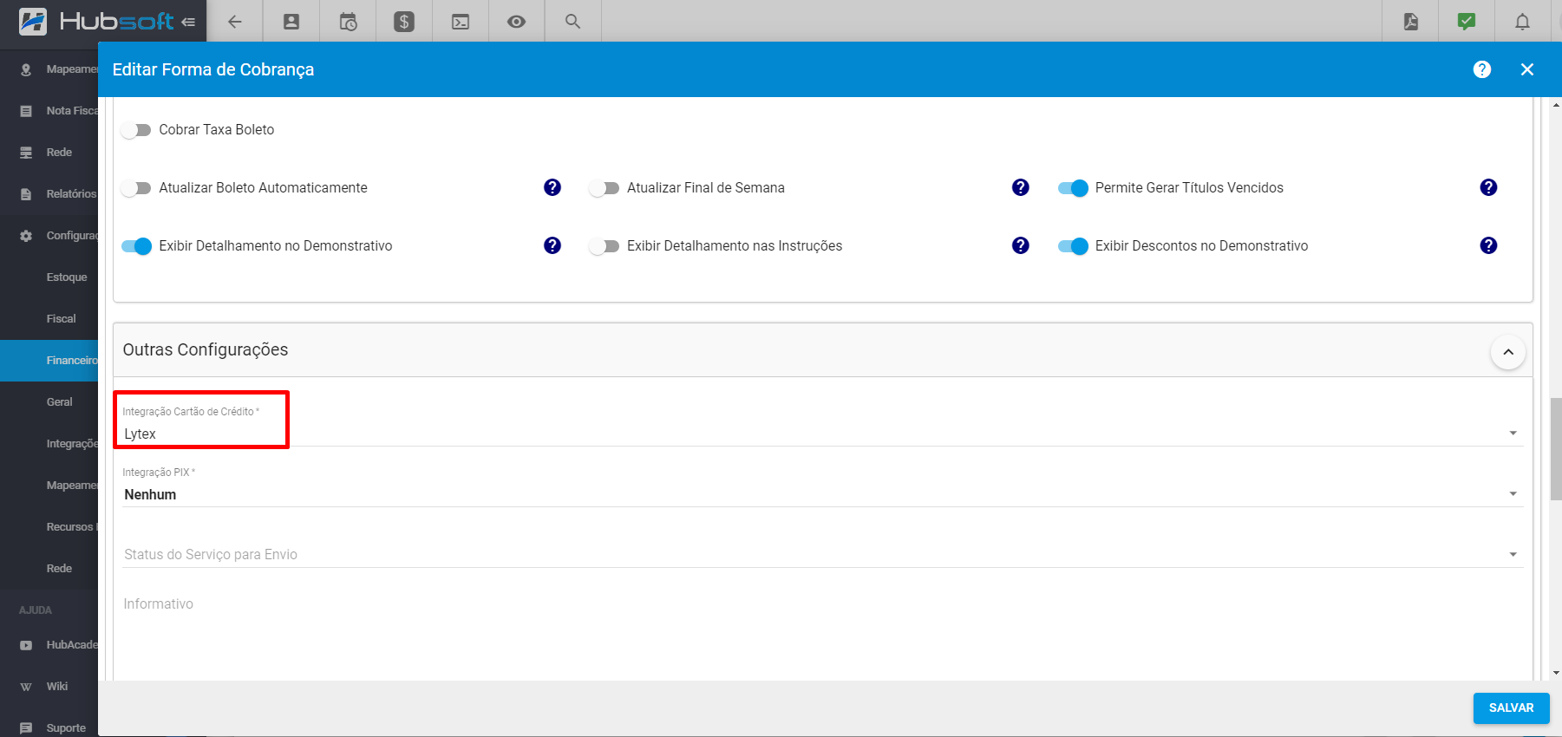Enable Atualizar Final de Semana switch

[605, 188]
